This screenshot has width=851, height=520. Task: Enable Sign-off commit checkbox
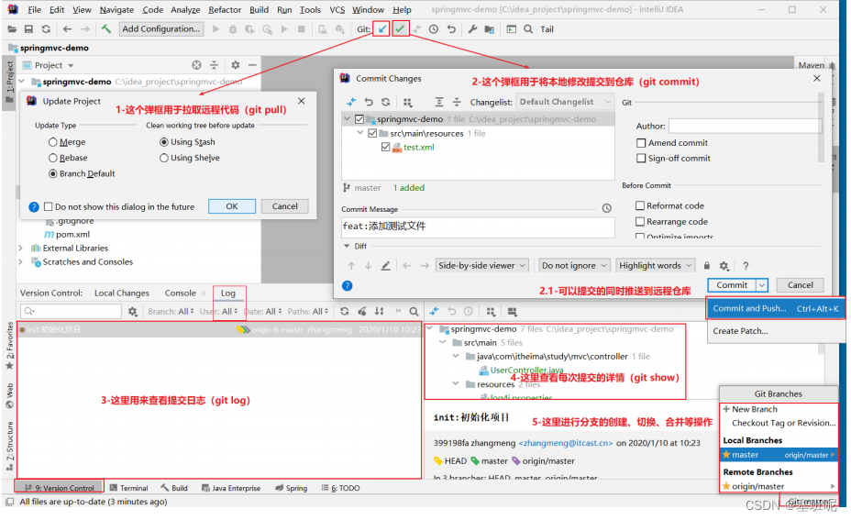coord(641,159)
